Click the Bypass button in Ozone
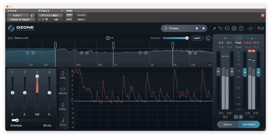 (228, 124)
